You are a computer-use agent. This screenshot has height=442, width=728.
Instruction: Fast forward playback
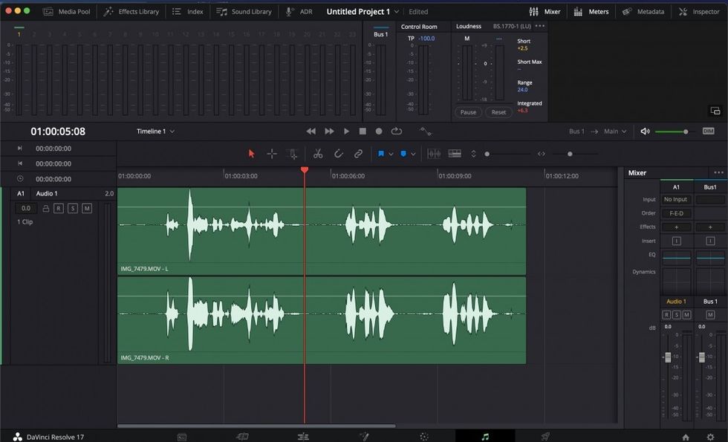[x=329, y=131]
